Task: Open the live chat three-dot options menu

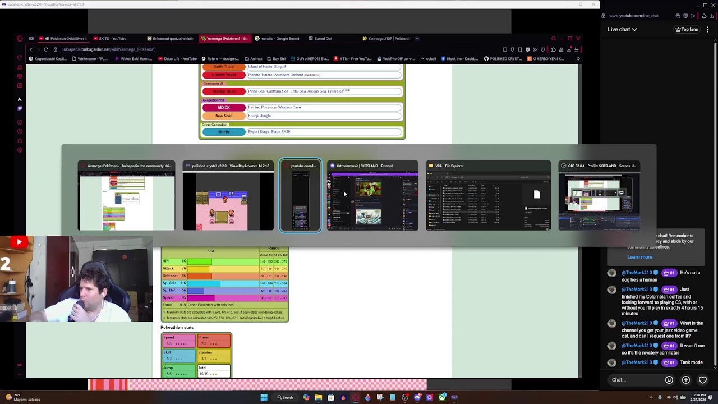Action: coord(707,30)
